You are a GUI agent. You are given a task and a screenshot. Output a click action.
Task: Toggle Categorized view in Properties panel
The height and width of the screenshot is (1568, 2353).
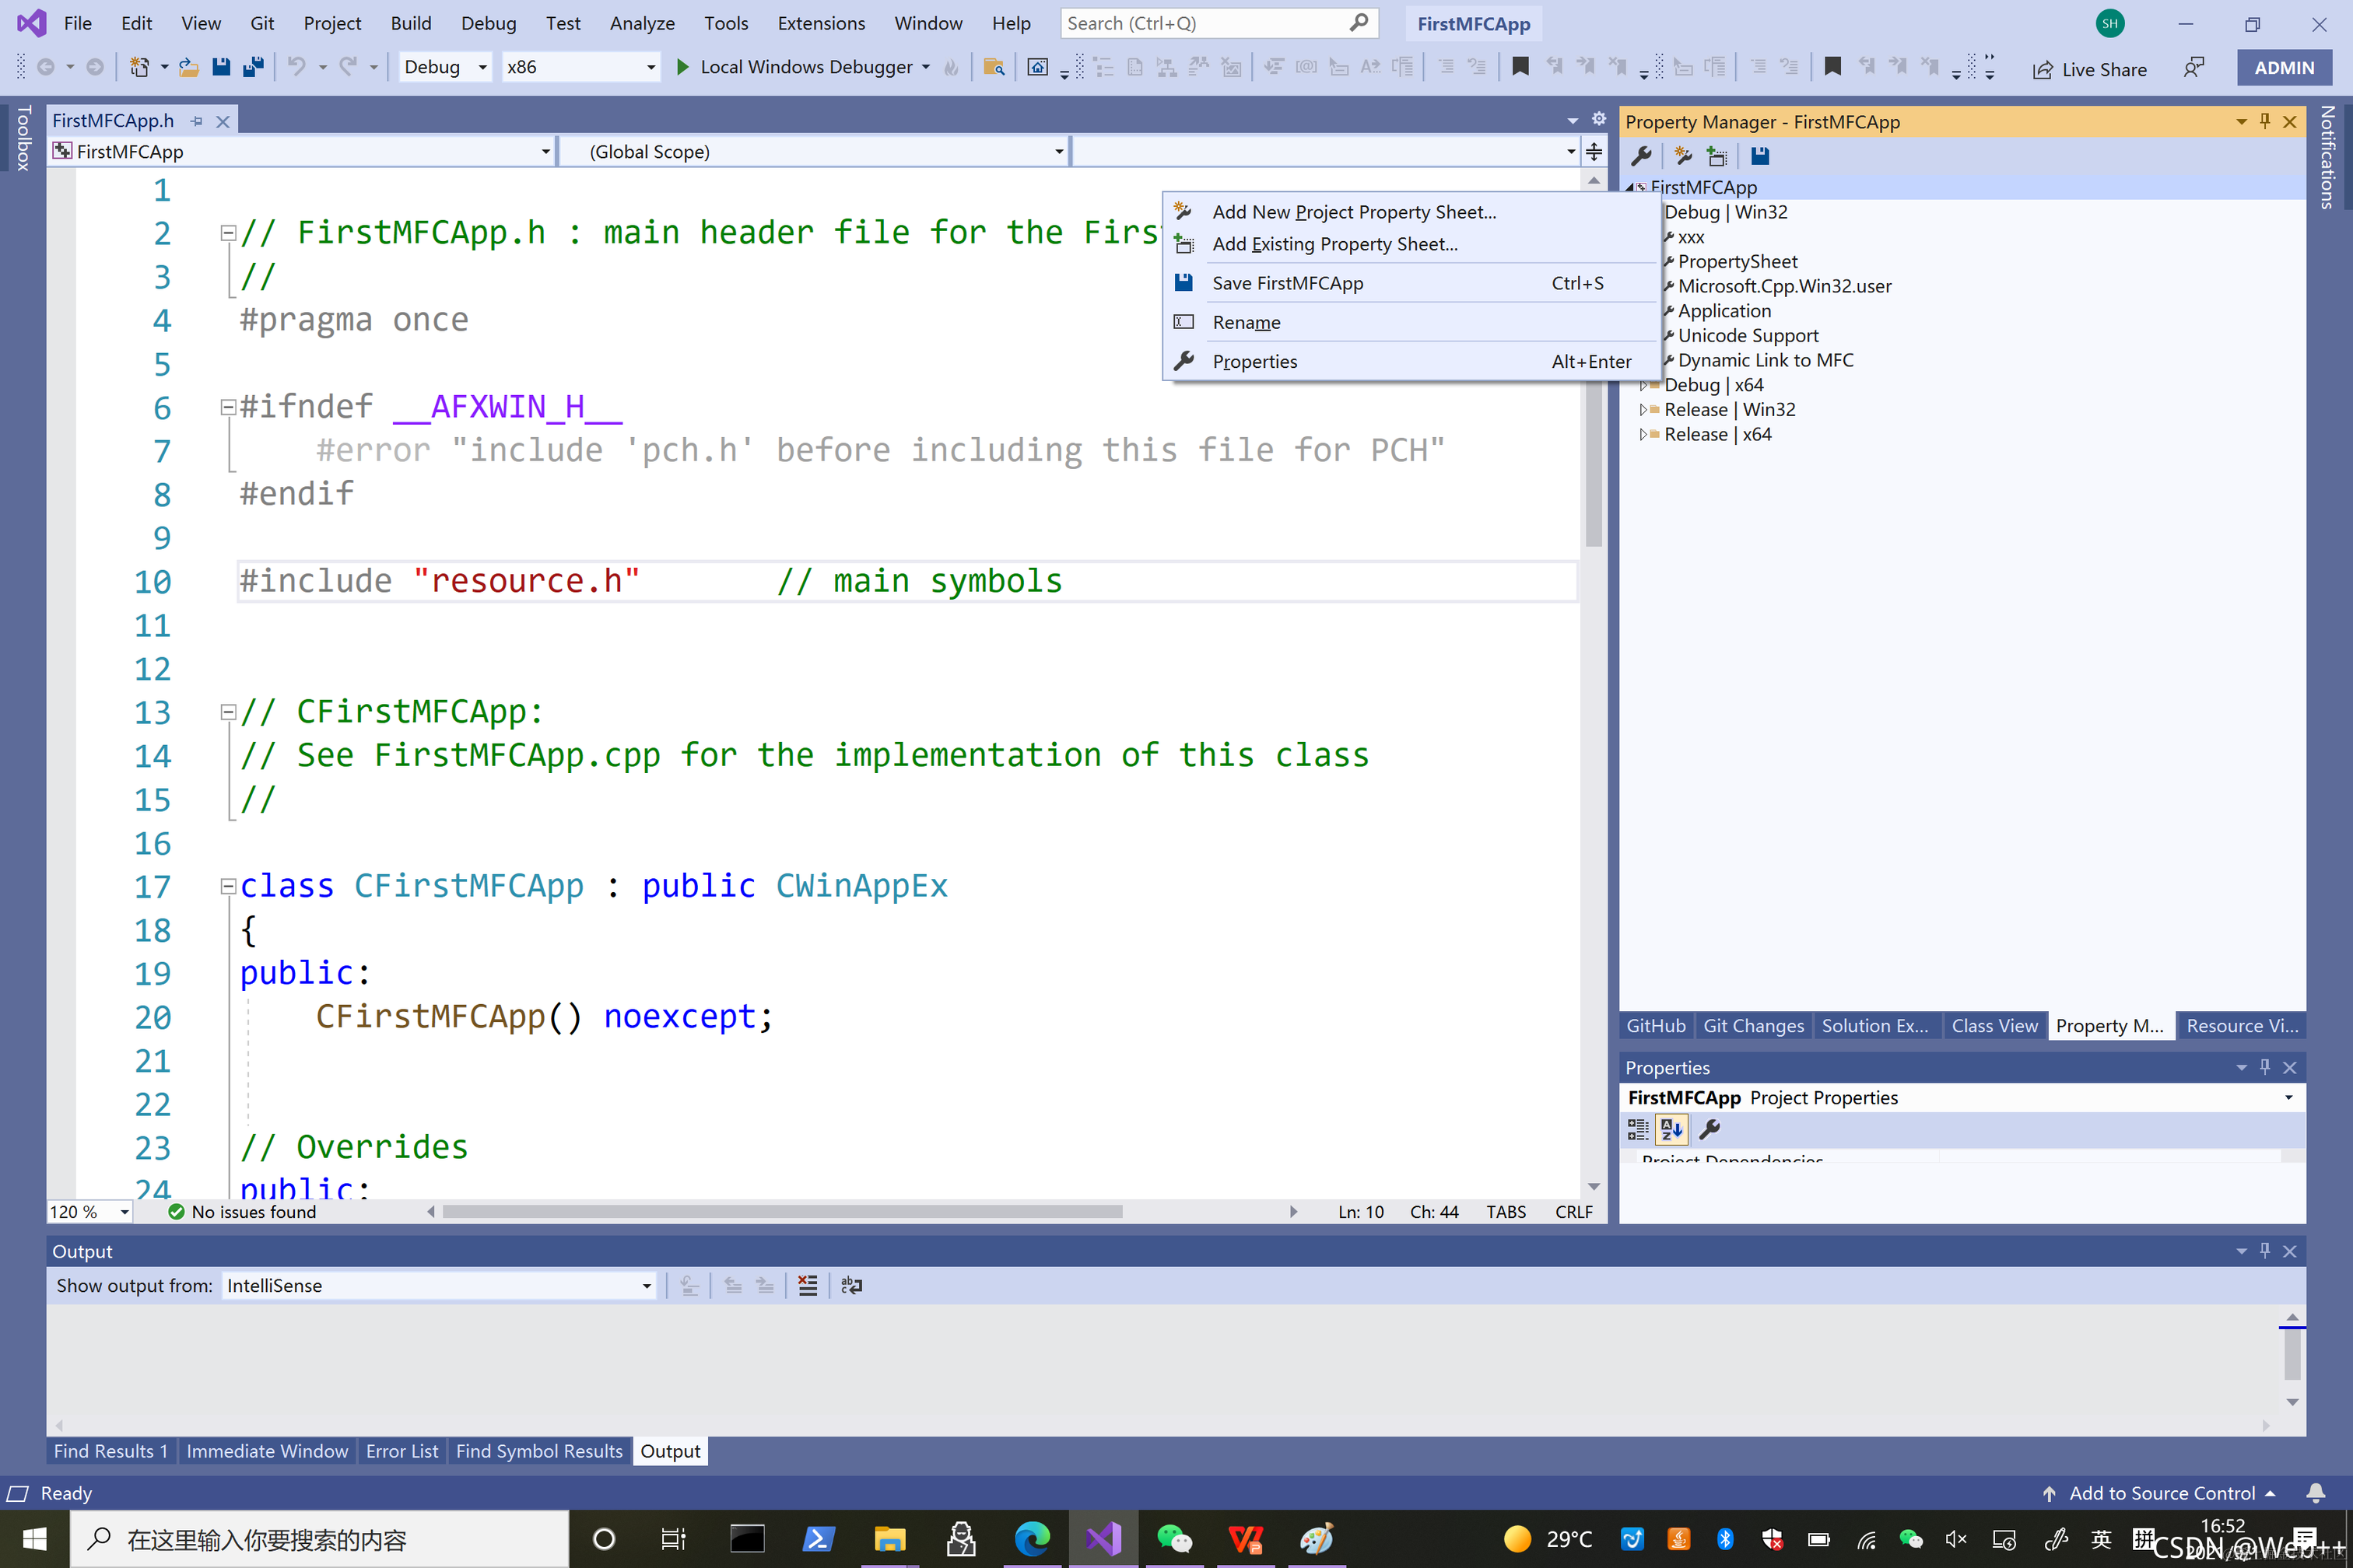1638,1130
